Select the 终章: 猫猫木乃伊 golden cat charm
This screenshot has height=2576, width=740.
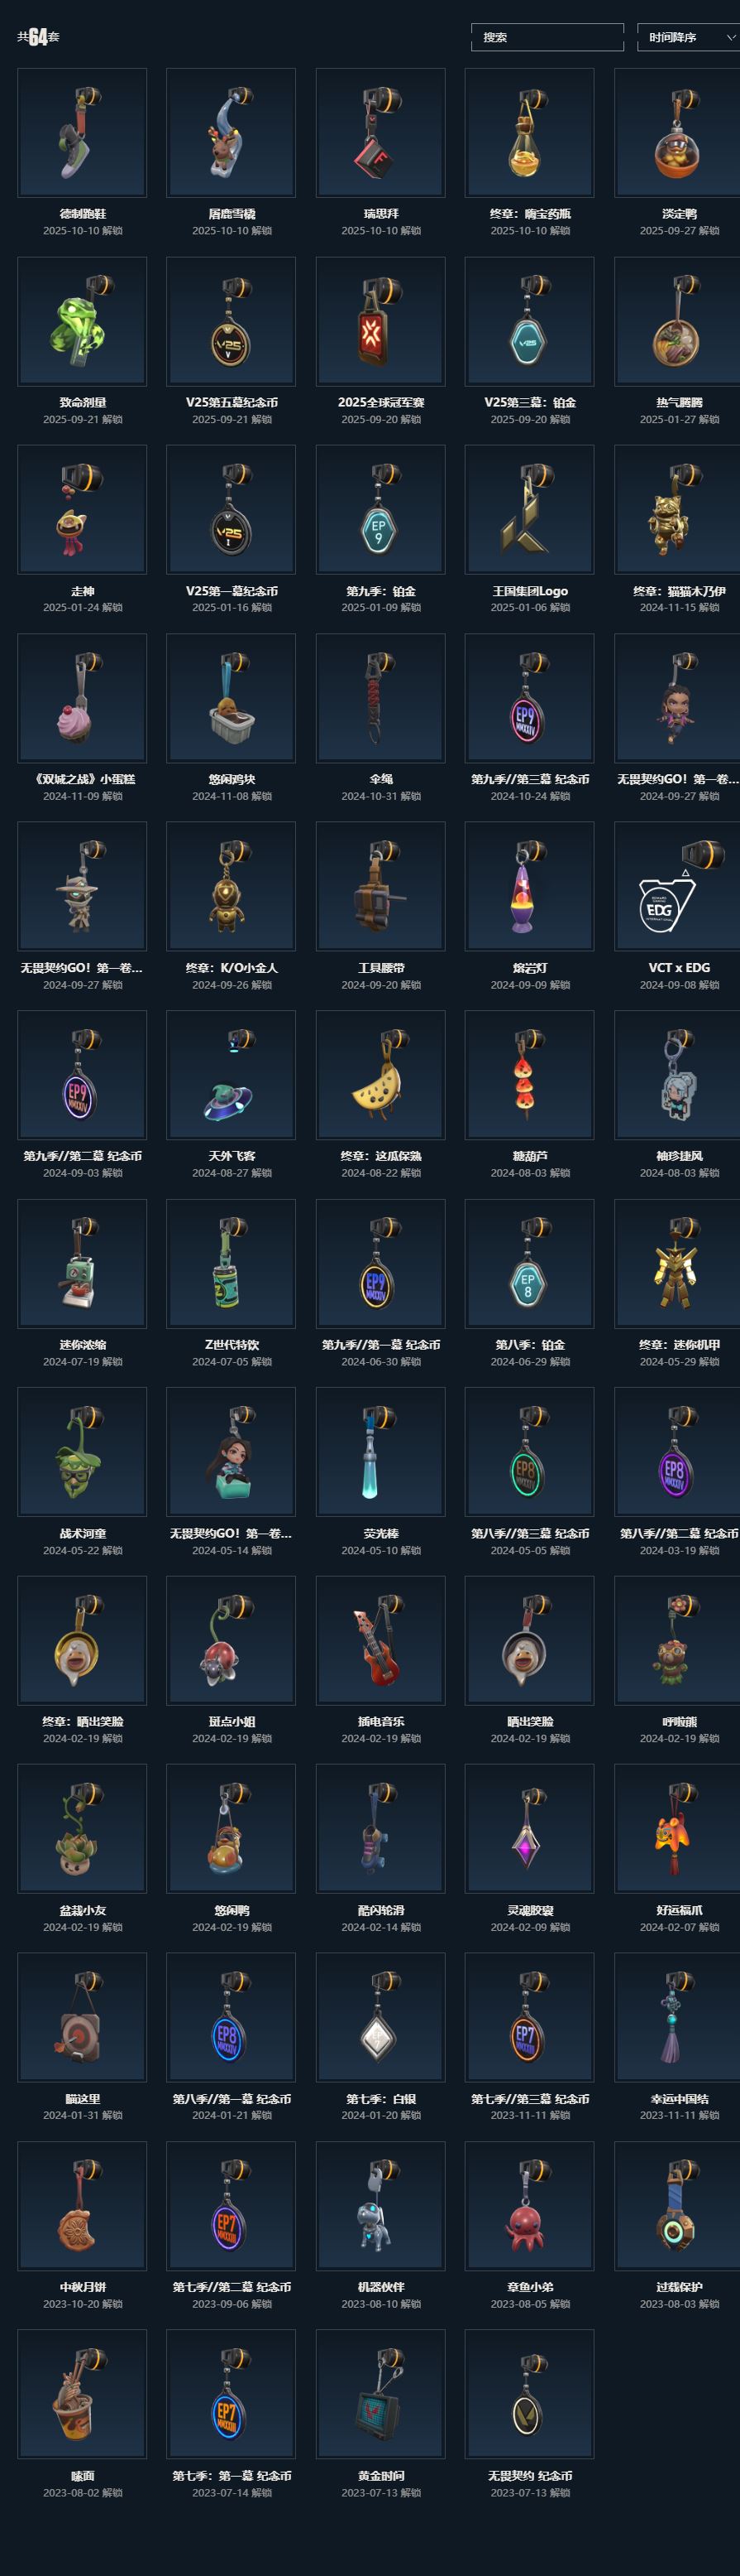(x=679, y=509)
